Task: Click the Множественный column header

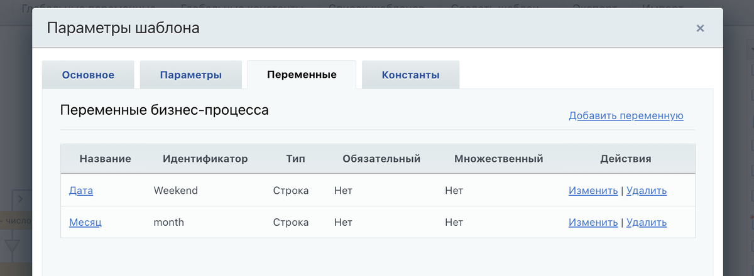Action: (x=498, y=159)
